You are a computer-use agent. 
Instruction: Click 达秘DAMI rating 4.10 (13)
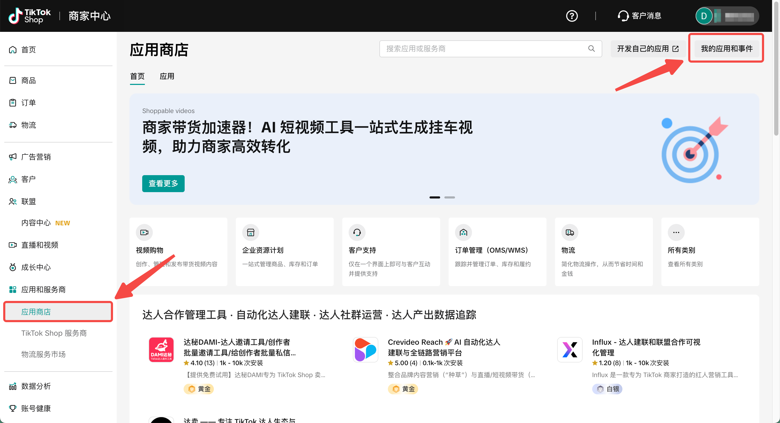tap(199, 363)
